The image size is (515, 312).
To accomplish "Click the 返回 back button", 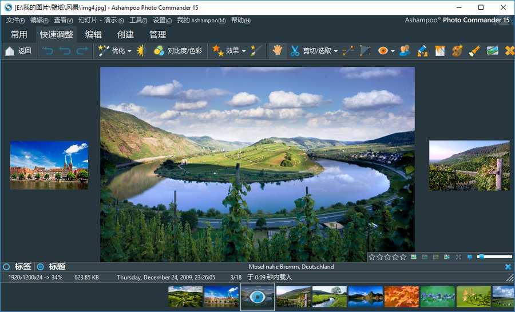I will pos(18,51).
